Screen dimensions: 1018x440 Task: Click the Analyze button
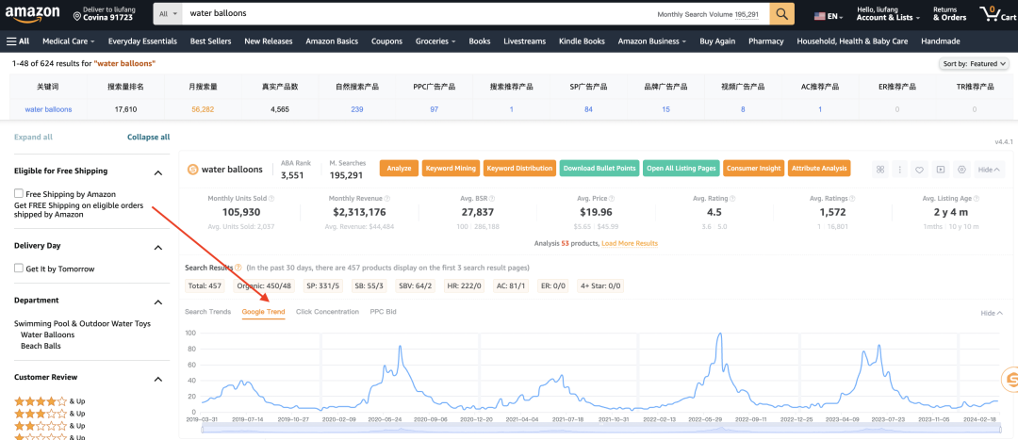click(399, 168)
